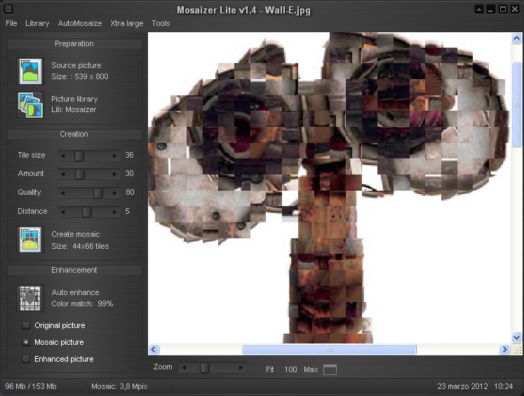Image resolution: width=524 pixels, height=396 pixels.
Task: Click the full-window view icon beside Max
Action: pyautogui.click(x=330, y=369)
